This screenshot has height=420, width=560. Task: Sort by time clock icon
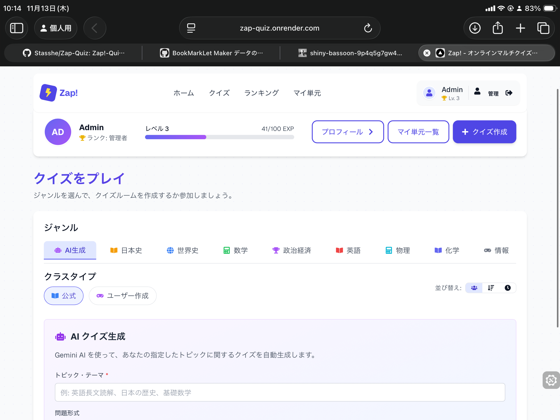tap(507, 288)
